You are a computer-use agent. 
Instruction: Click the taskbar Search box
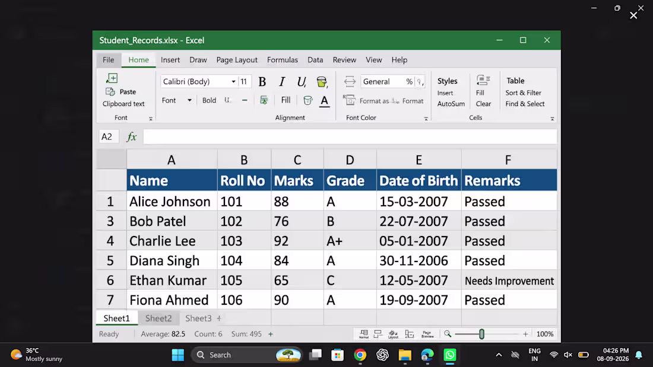[246, 355]
